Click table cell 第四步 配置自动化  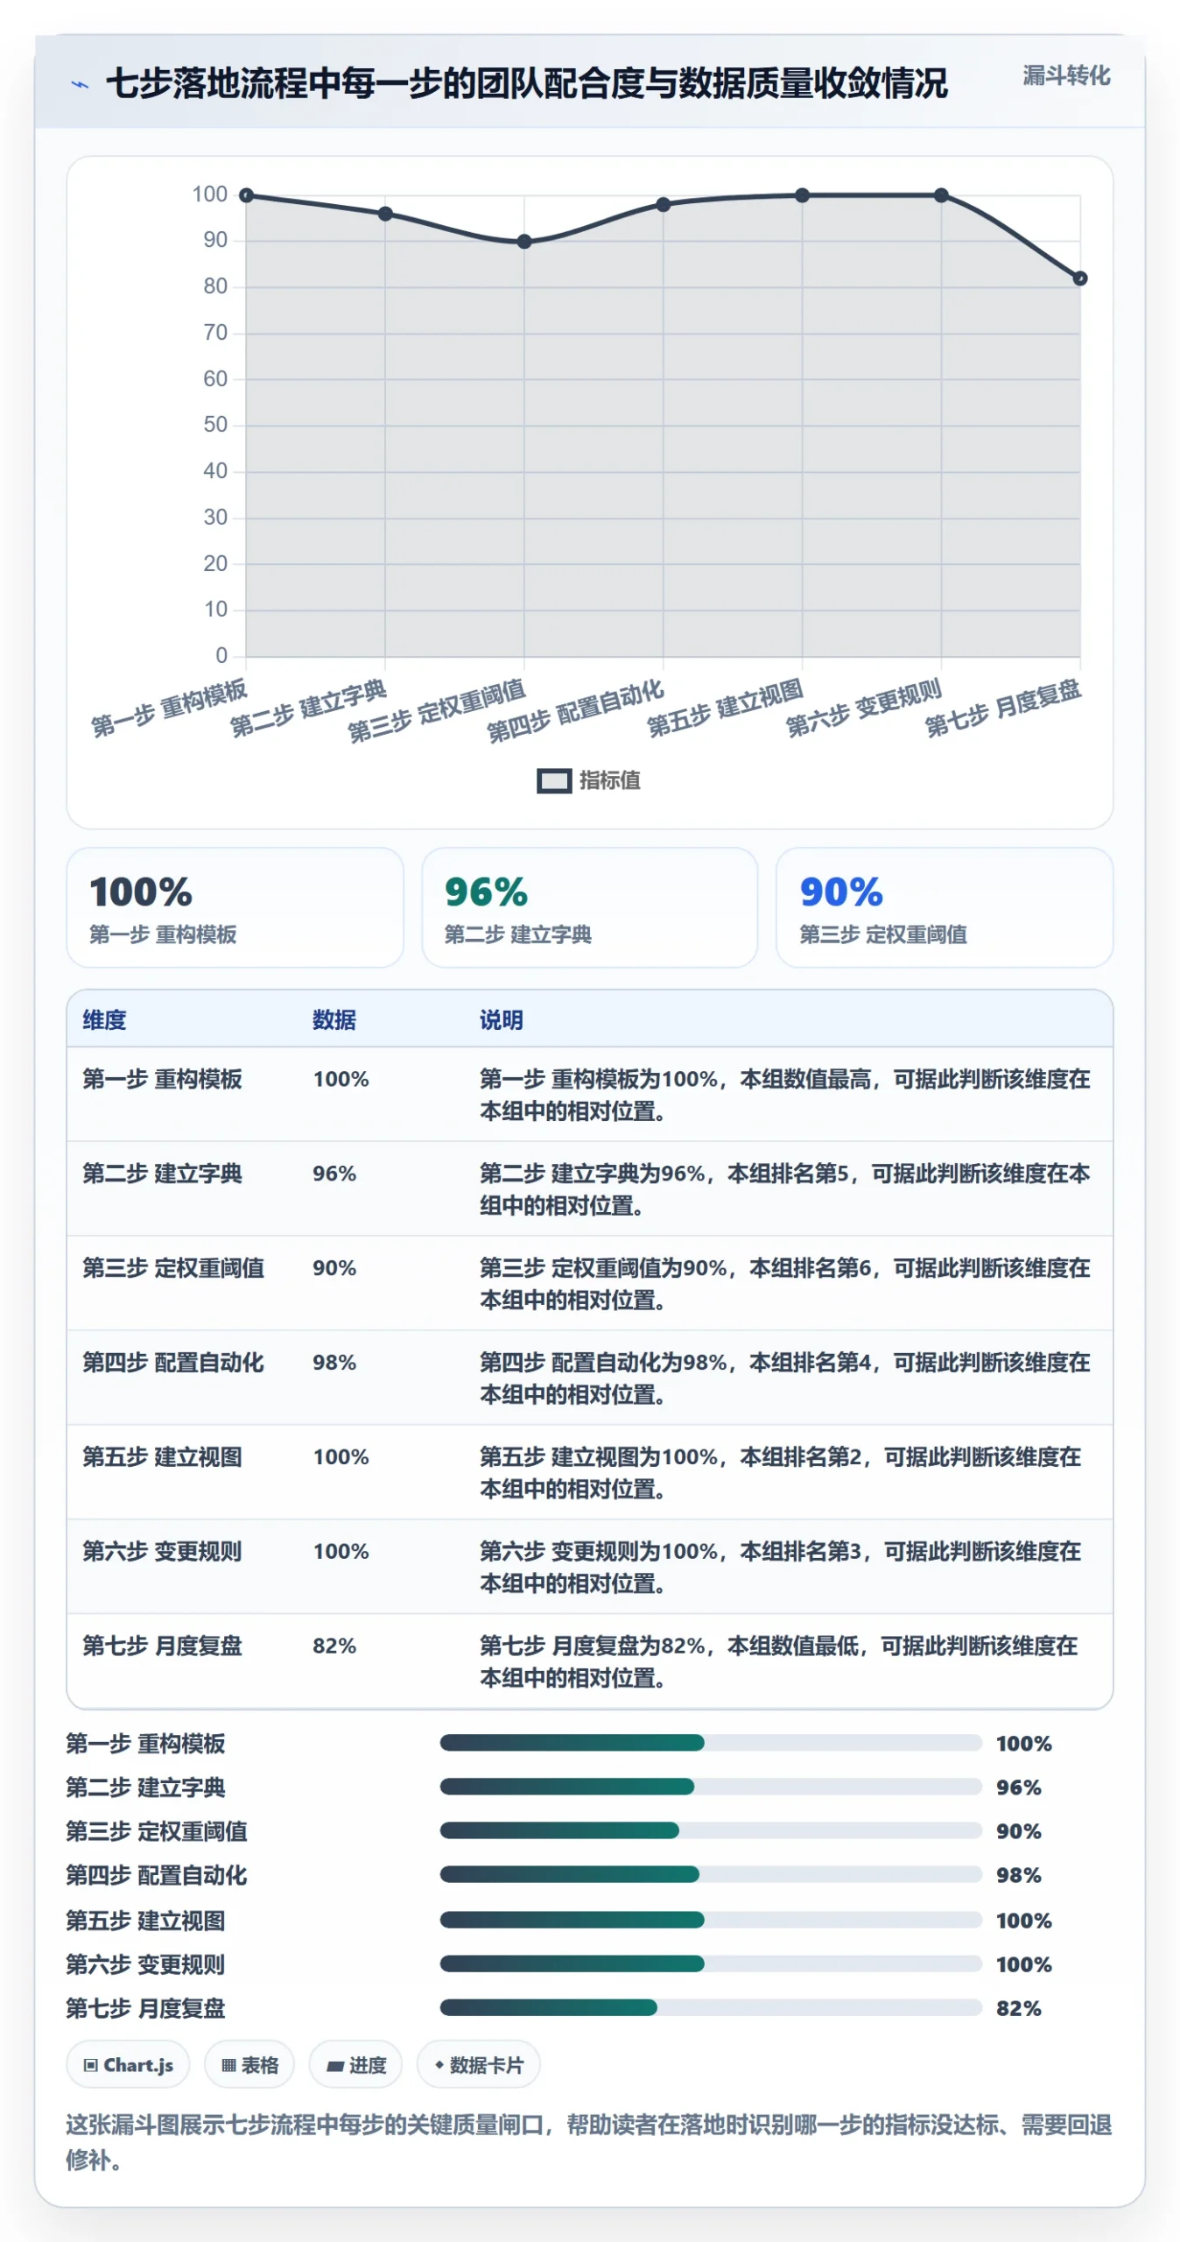(173, 1363)
